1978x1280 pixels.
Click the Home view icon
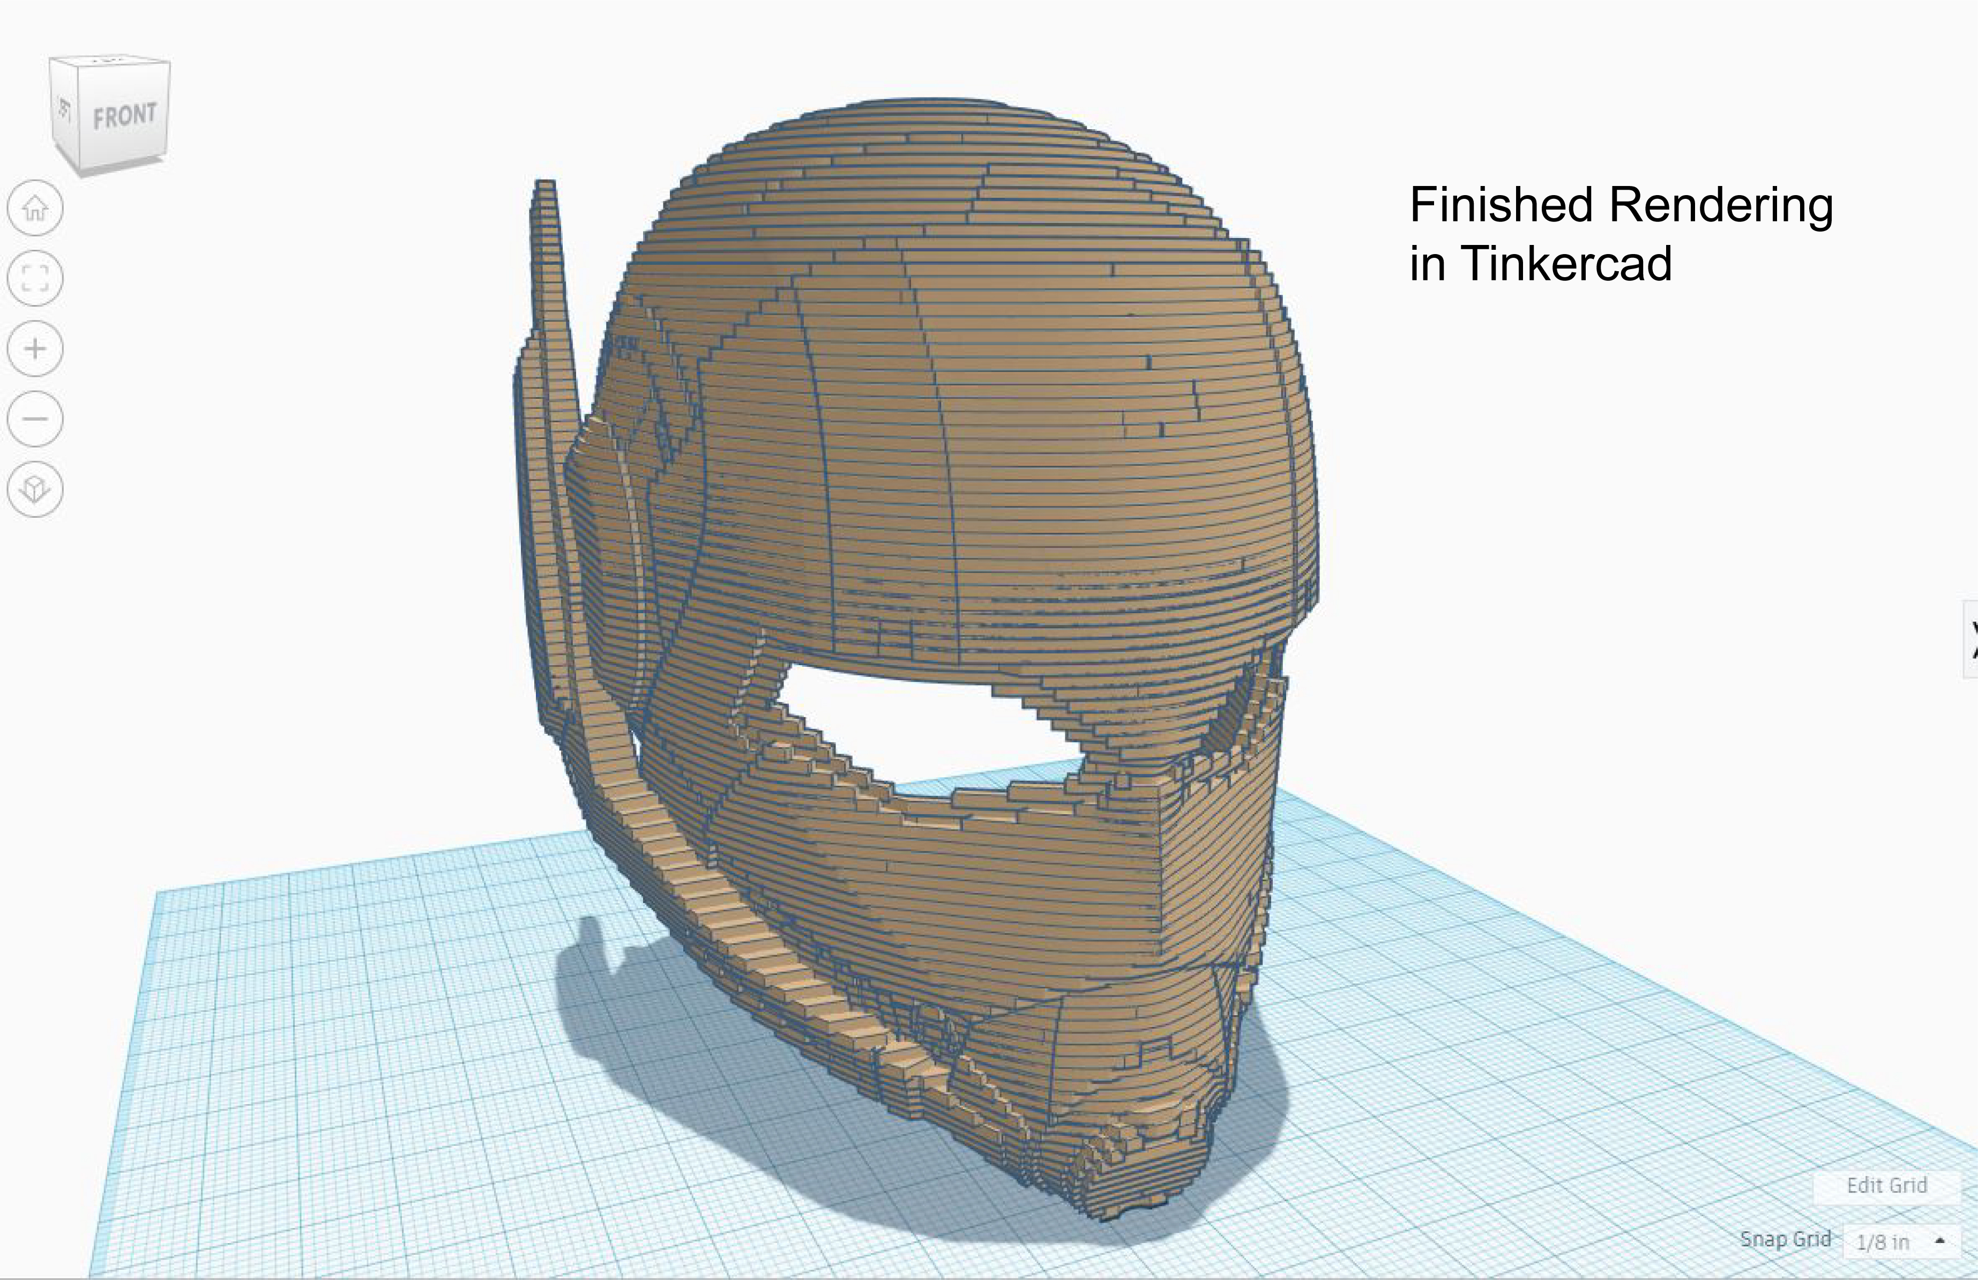pos(35,208)
